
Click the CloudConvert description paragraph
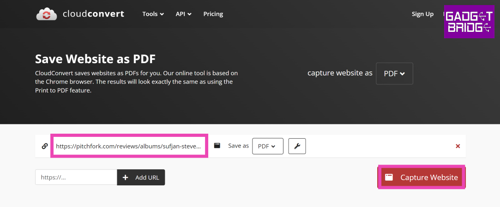click(137, 82)
